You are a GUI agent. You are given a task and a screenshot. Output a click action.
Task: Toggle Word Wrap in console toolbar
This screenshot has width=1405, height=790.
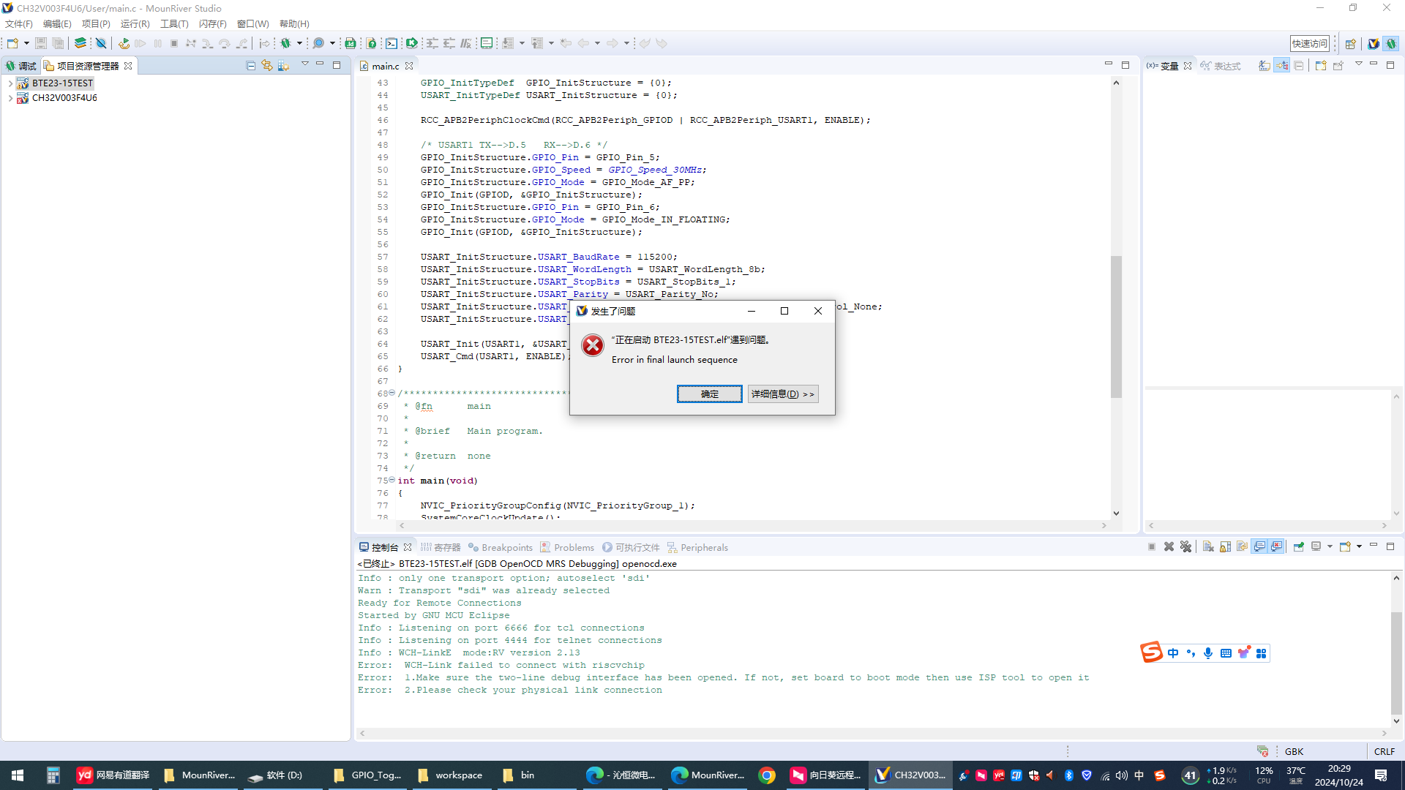point(1242,547)
